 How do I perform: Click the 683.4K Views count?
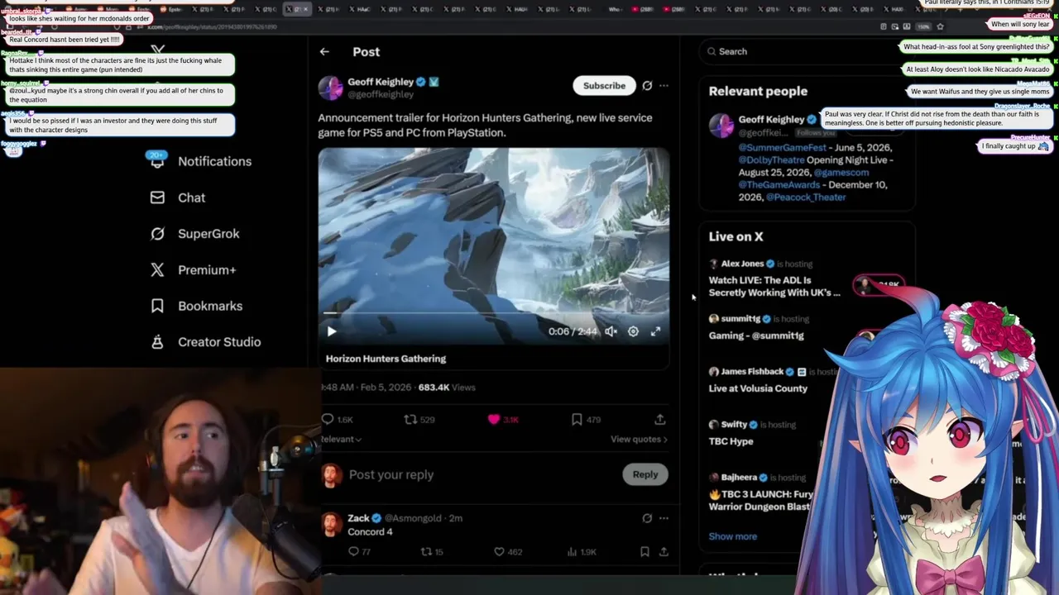(447, 388)
